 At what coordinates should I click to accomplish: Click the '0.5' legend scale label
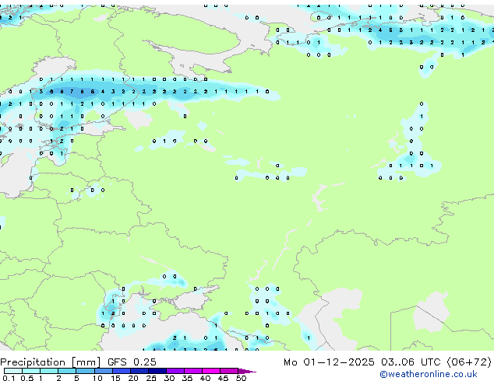click(x=27, y=378)
